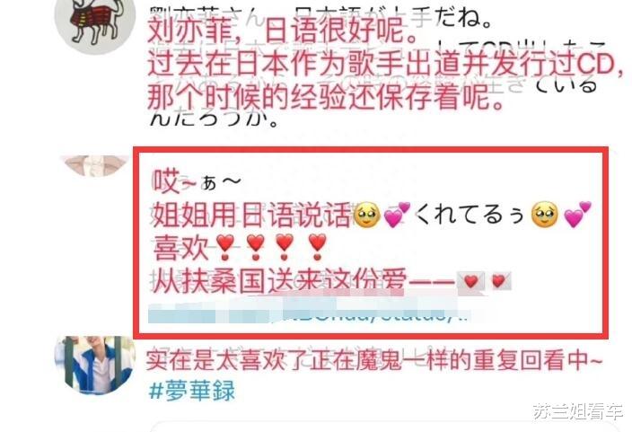Click first pleading face emoji
This screenshot has width=632, height=432.
click(366, 216)
